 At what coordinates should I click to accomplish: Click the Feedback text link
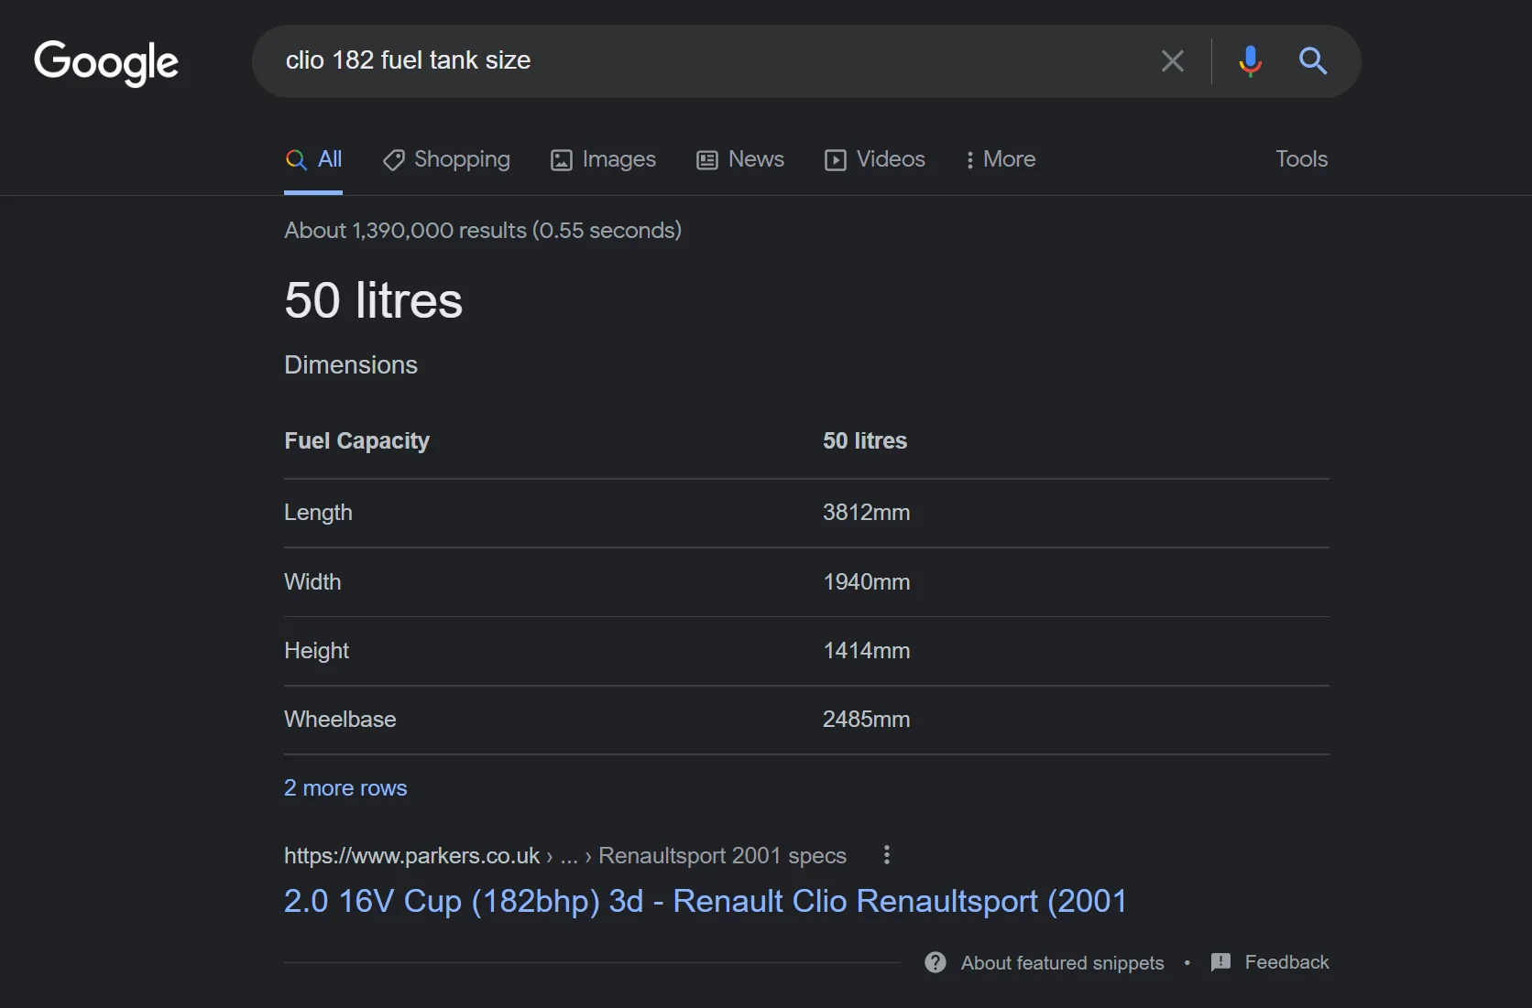coord(1286,962)
